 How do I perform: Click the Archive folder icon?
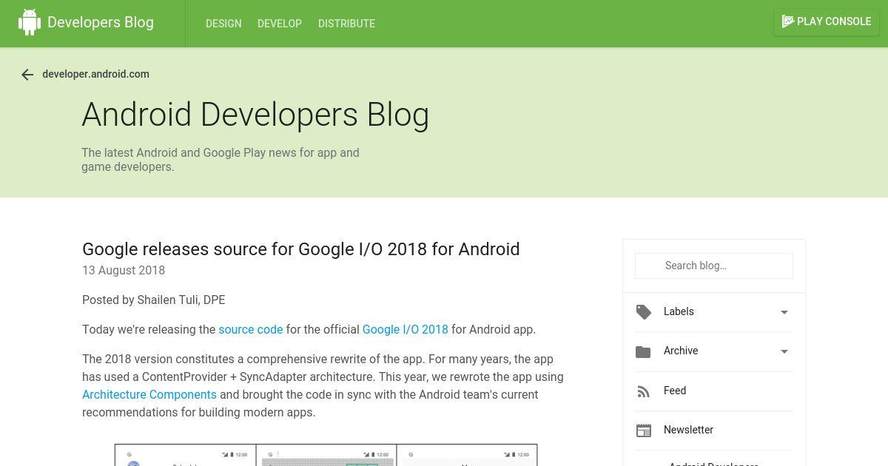643,352
